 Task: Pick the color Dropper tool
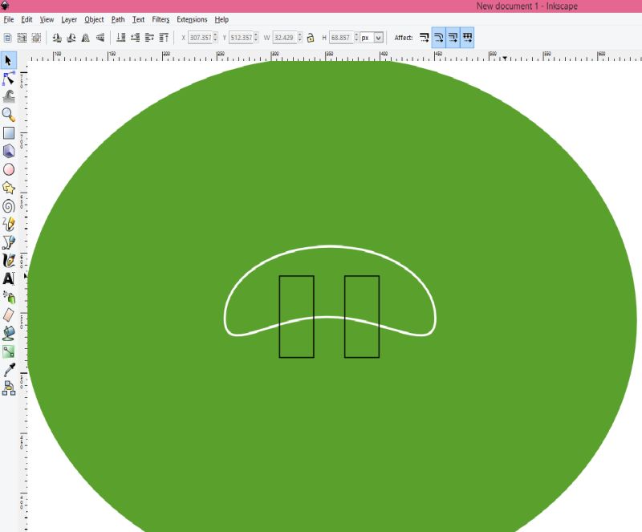click(10, 368)
